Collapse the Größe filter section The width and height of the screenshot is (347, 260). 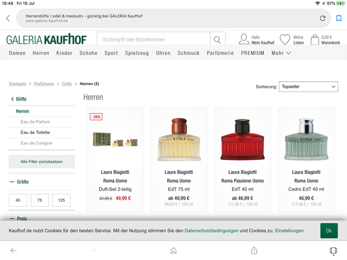[x=19, y=182]
